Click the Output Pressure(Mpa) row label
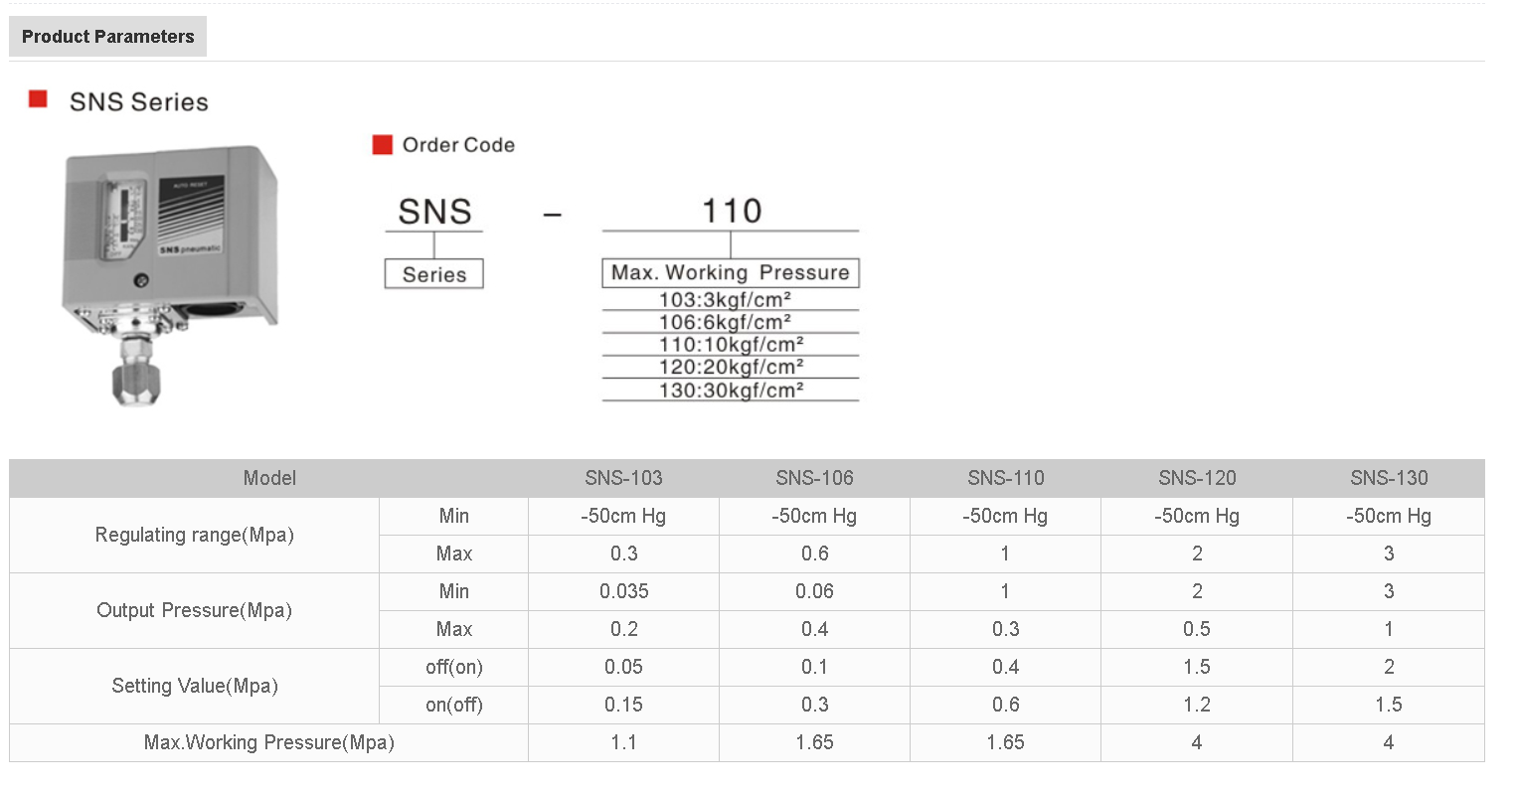Image resolution: width=1517 pixels, height=792 pixels. [195, 610]
